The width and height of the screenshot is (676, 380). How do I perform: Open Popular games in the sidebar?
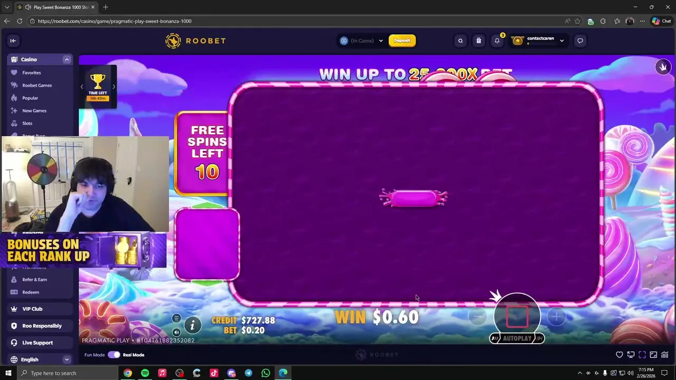pos(30,98)
